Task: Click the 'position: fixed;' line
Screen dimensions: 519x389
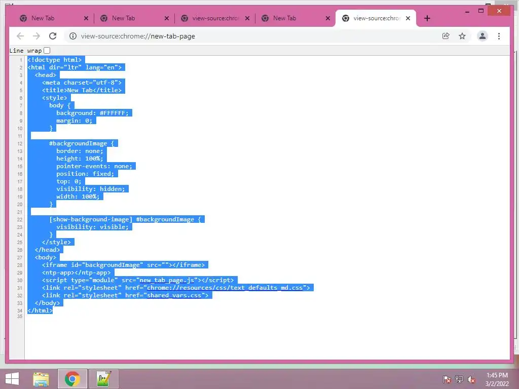Action: (85, 174)
